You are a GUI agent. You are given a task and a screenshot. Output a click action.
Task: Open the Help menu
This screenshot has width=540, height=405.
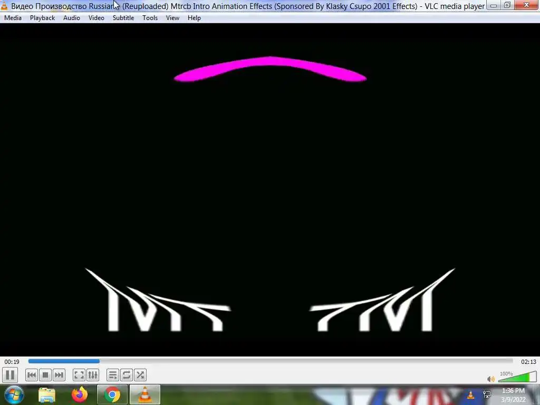click(194, 18)
